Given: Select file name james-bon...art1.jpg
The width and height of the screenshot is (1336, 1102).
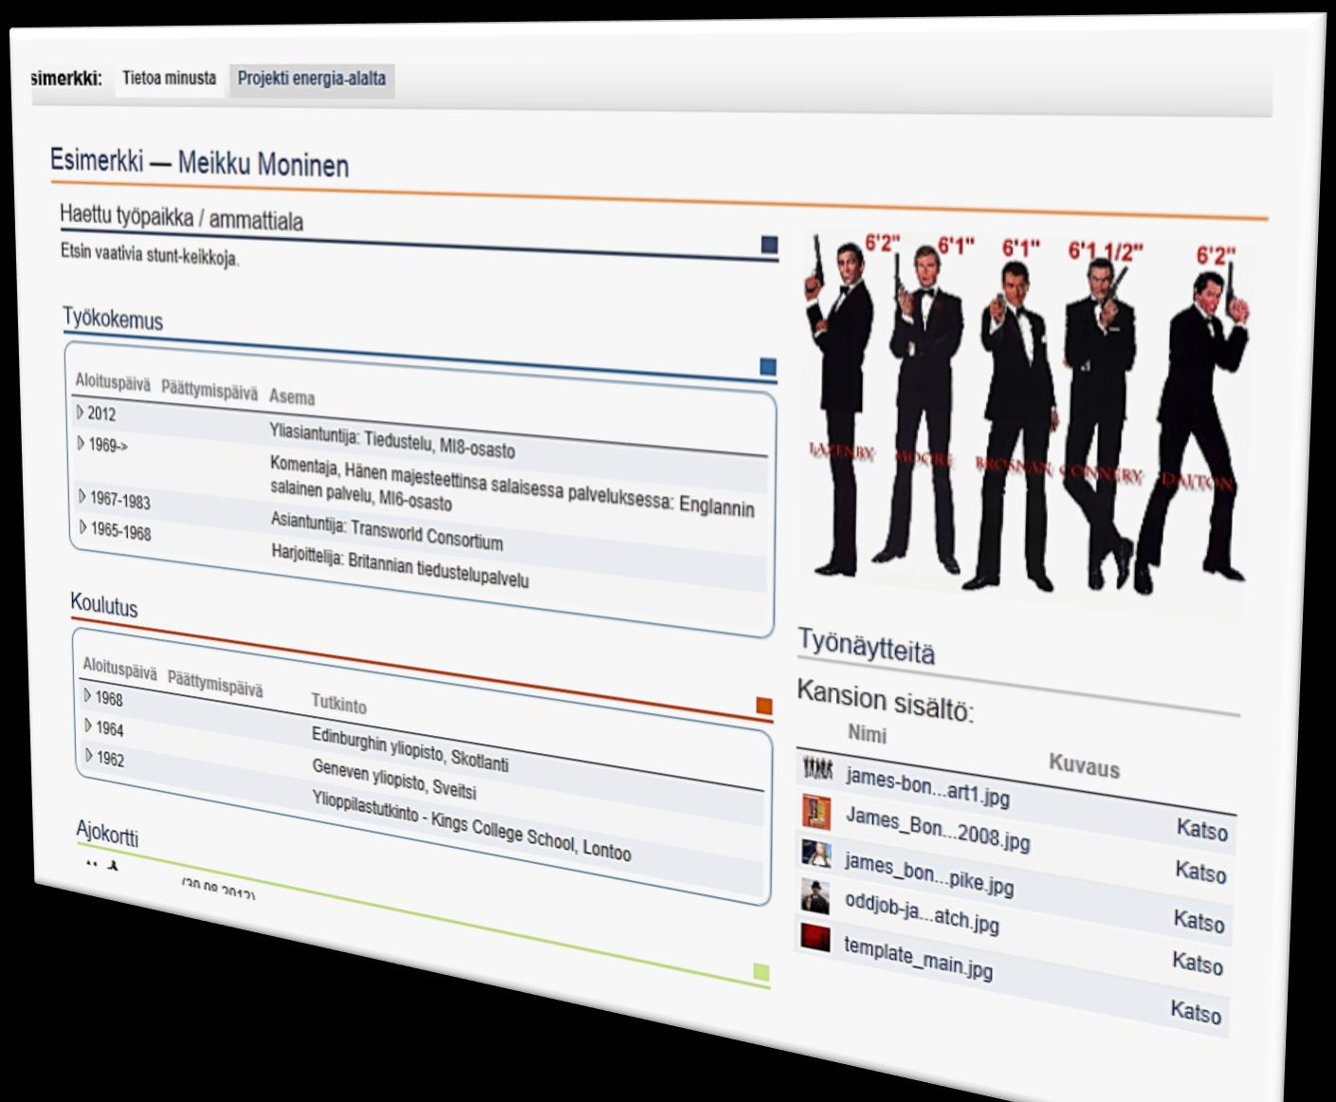Looking at the screenshot, I should pos(928,787).
